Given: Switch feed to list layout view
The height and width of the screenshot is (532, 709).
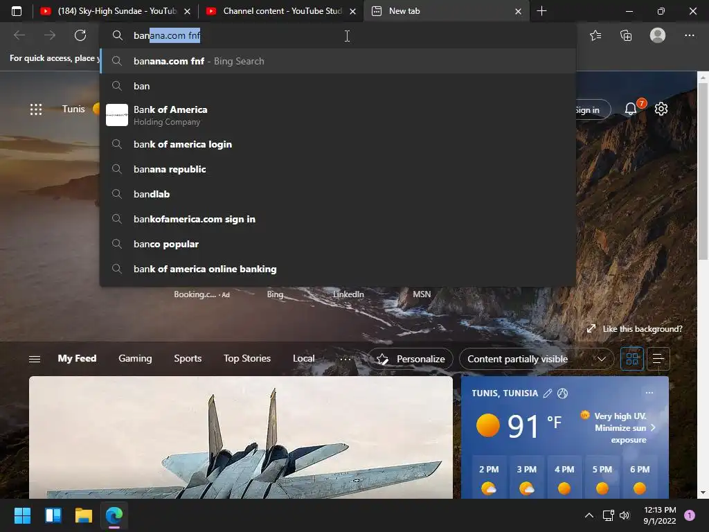Looking at the screenshot, I should tap(658, 359).
